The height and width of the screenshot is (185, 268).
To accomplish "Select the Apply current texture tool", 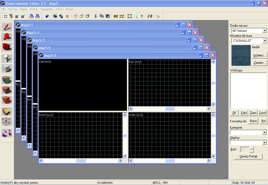I will tap(7, 90).
